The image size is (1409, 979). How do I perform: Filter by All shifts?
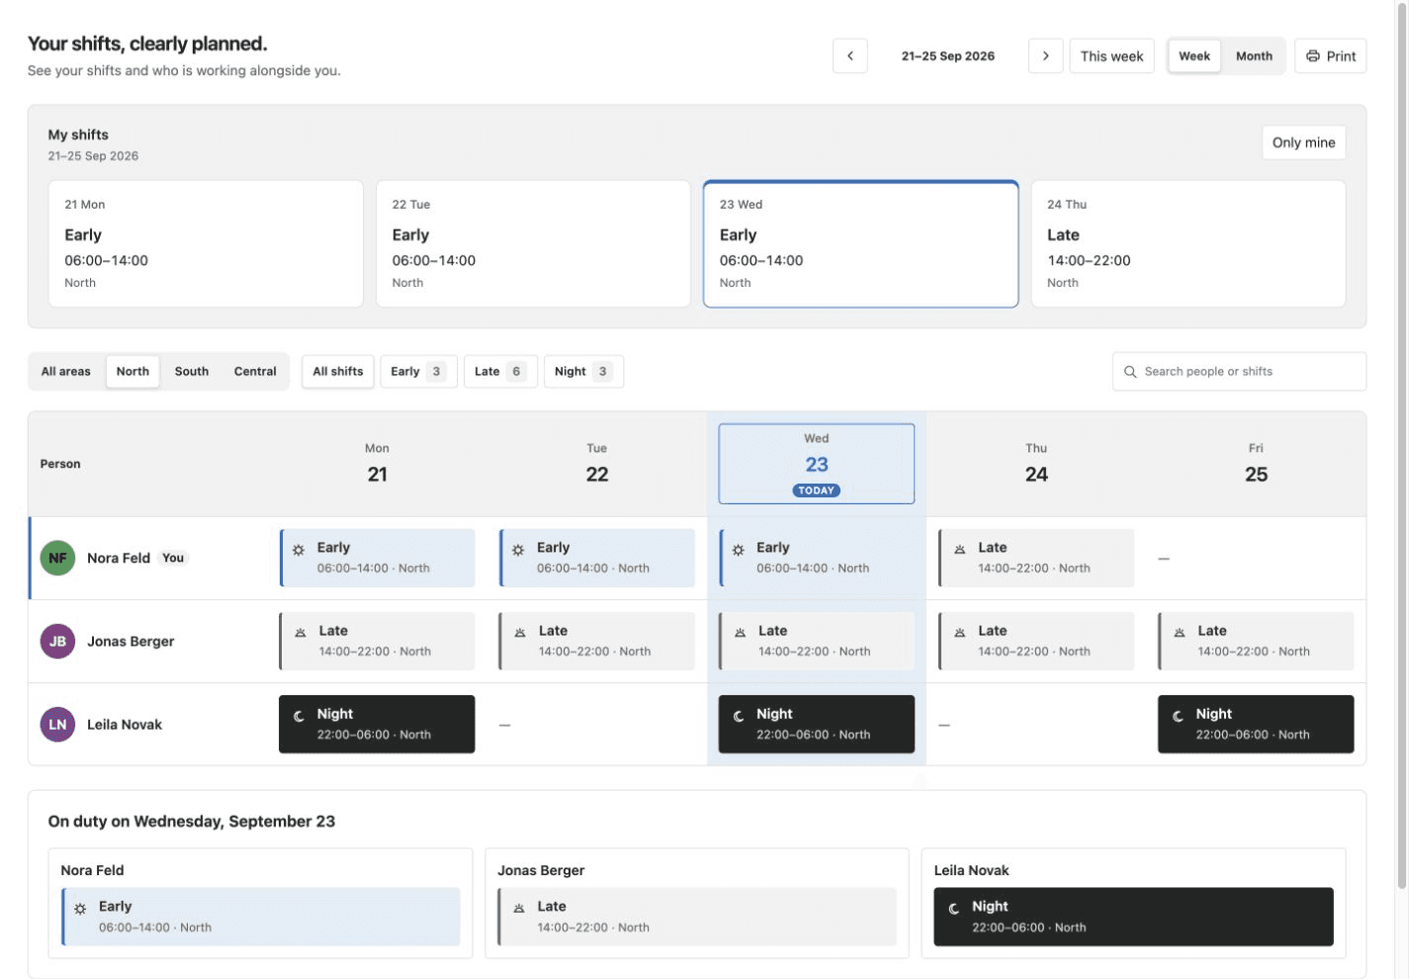tap(338, 372)
